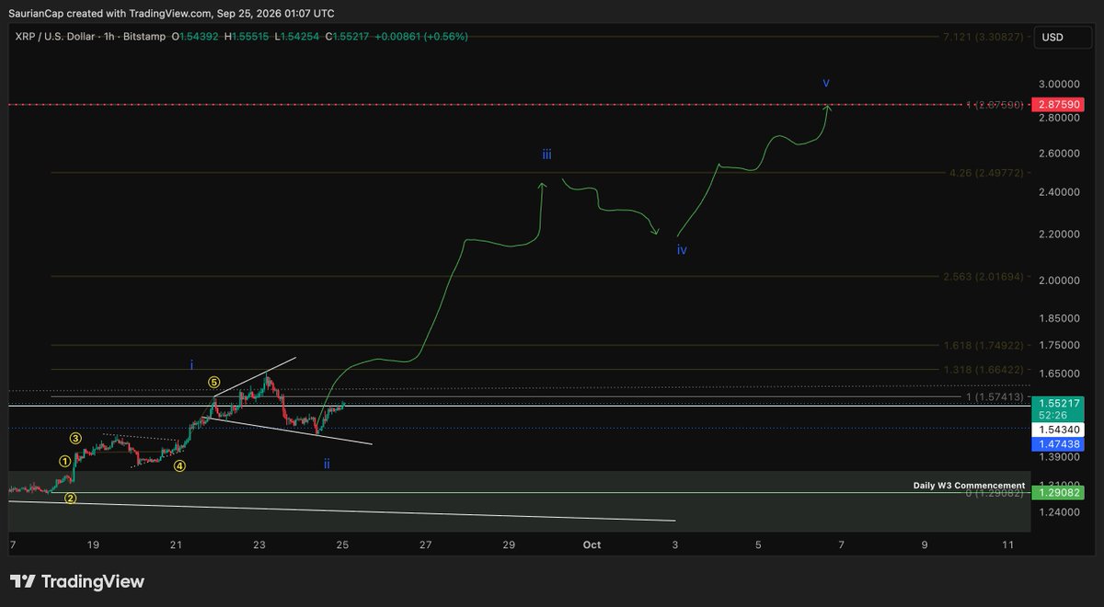Image resolution: width=1104 pixels, height=607 pixels.
Task: Select the blue wave v label
Action: click(826, 83)
